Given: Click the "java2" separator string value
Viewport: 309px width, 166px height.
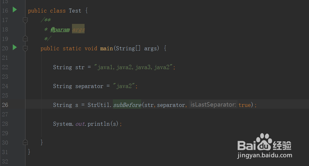Looking at the screenshot, I should point(124,86).
